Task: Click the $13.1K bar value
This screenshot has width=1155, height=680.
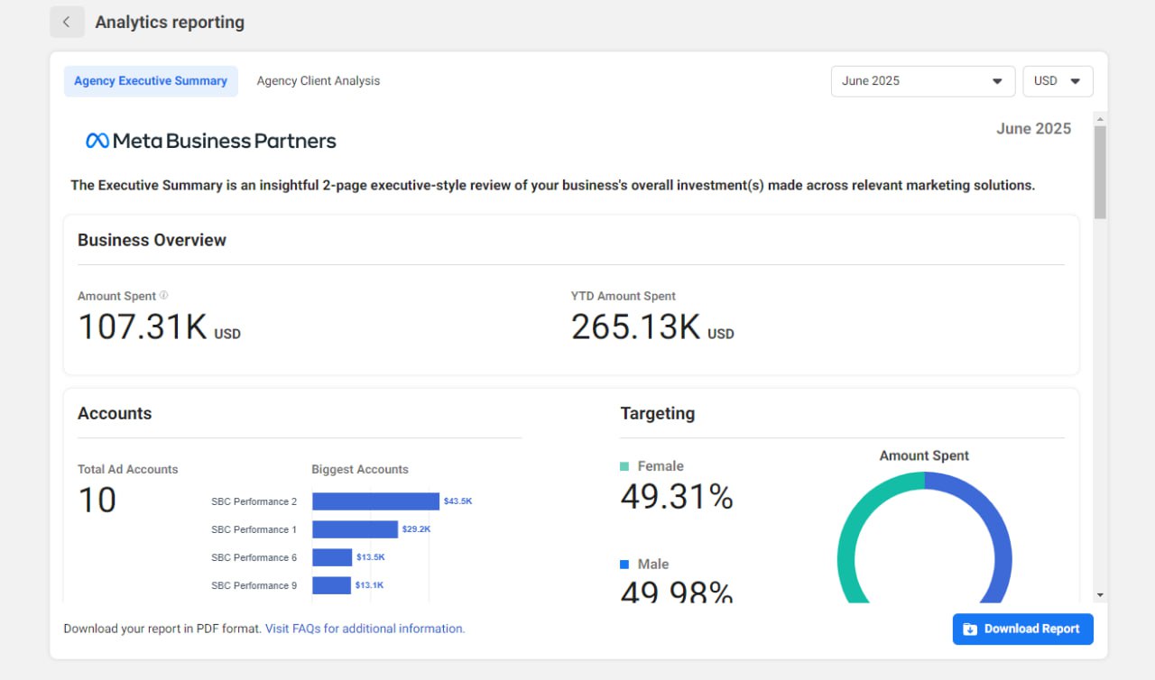Action: pyautogui.click(x=369, y=585)
